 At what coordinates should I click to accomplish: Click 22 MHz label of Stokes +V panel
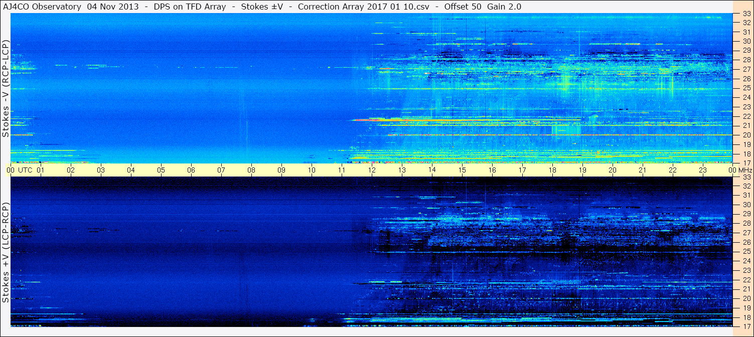746,279
